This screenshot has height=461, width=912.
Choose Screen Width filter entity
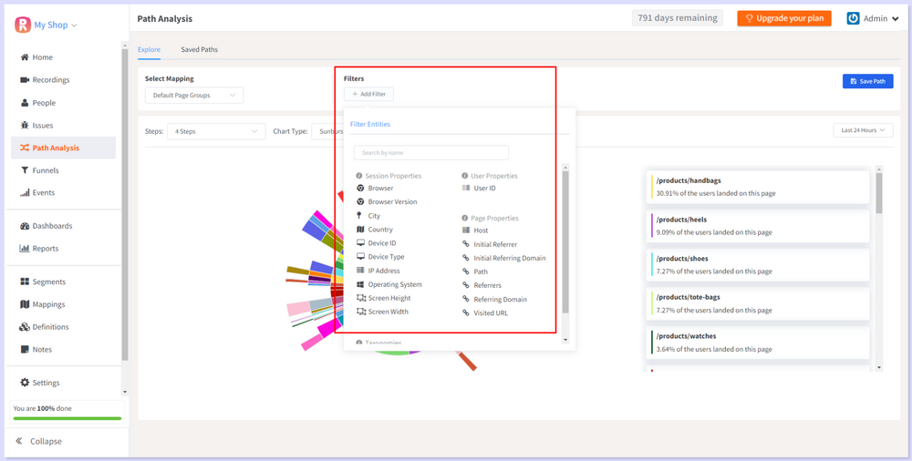coord(382,312)
